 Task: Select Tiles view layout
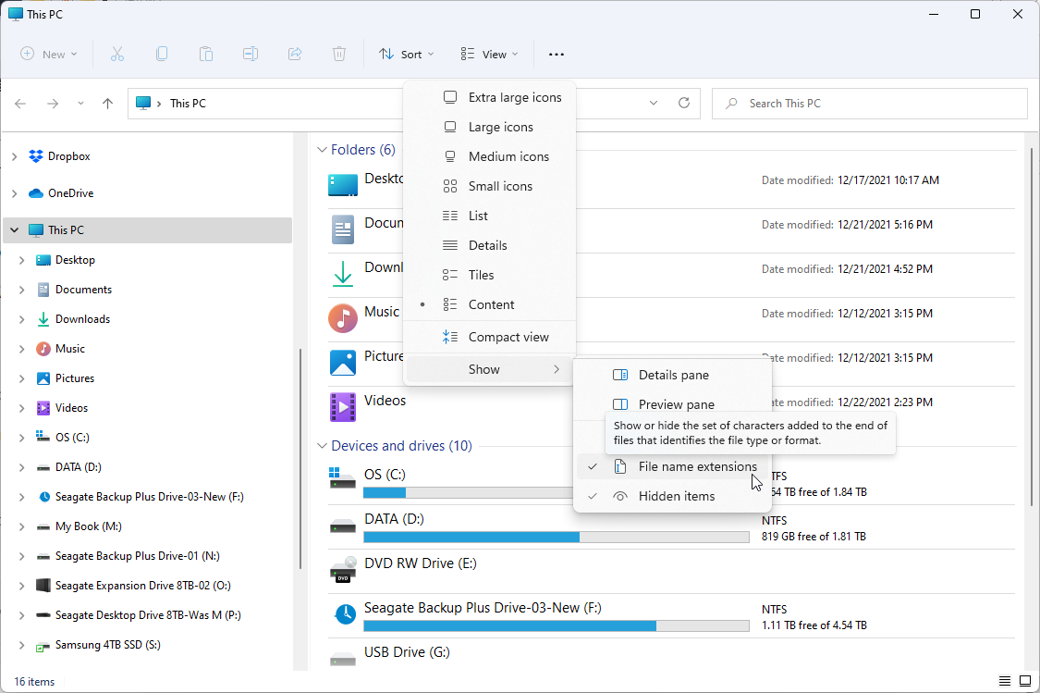(489, 275)
